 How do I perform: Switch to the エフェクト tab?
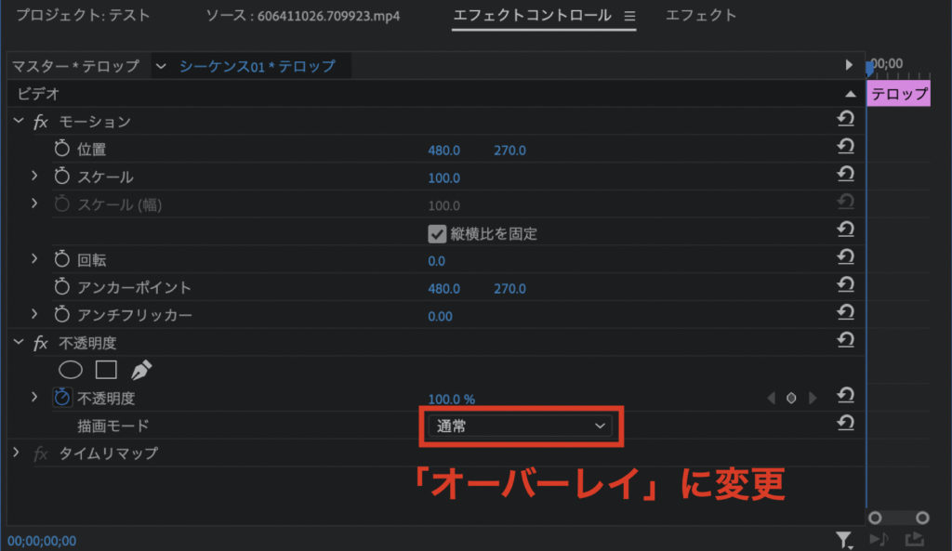(x=701, y=15)
